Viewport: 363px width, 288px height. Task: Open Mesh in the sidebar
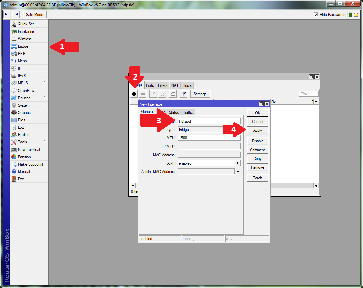point(29,61)
